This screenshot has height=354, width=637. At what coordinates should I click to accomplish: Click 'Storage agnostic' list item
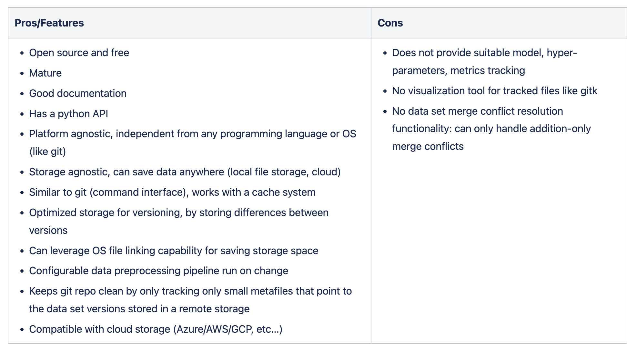[185, 172]
